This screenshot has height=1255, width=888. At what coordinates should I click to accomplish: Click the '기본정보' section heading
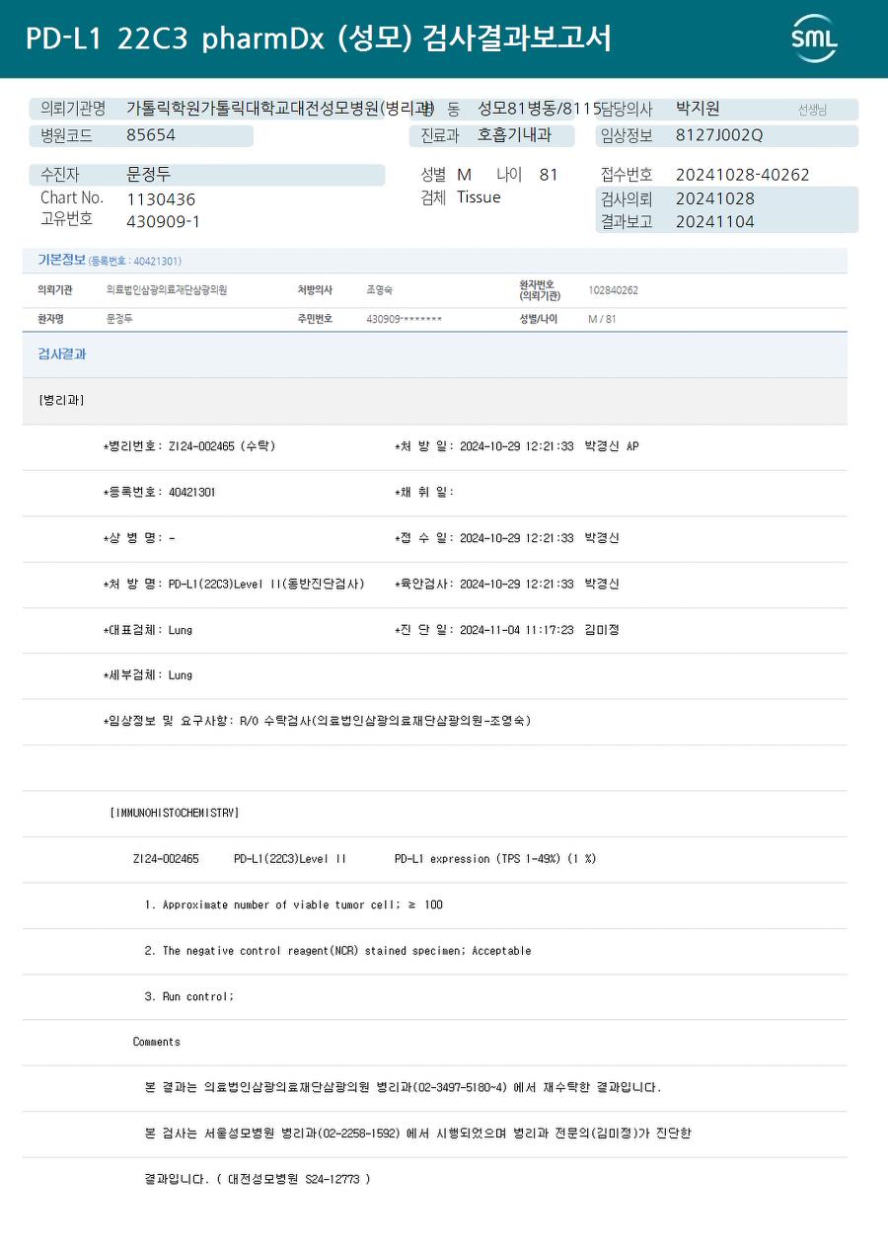61,261
